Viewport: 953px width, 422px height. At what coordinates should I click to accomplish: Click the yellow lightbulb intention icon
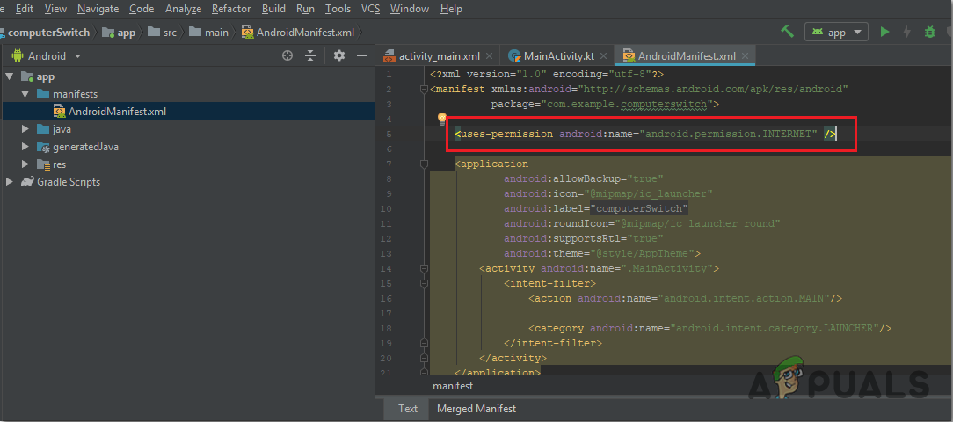[x=443, y=119]
